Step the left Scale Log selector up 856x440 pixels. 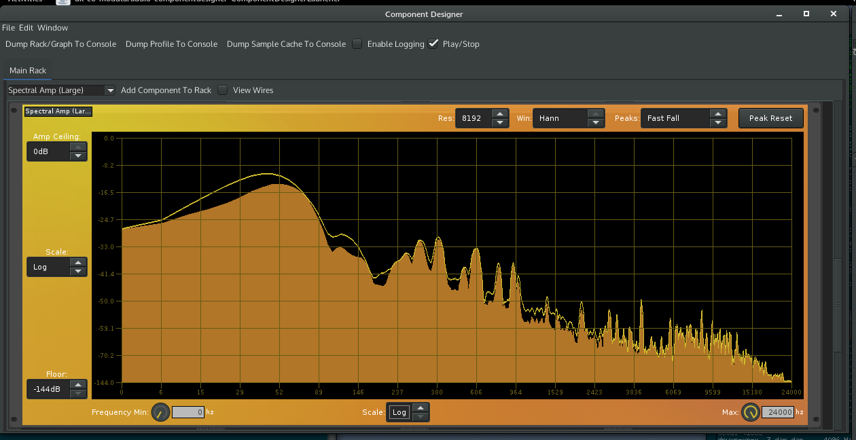79,262
